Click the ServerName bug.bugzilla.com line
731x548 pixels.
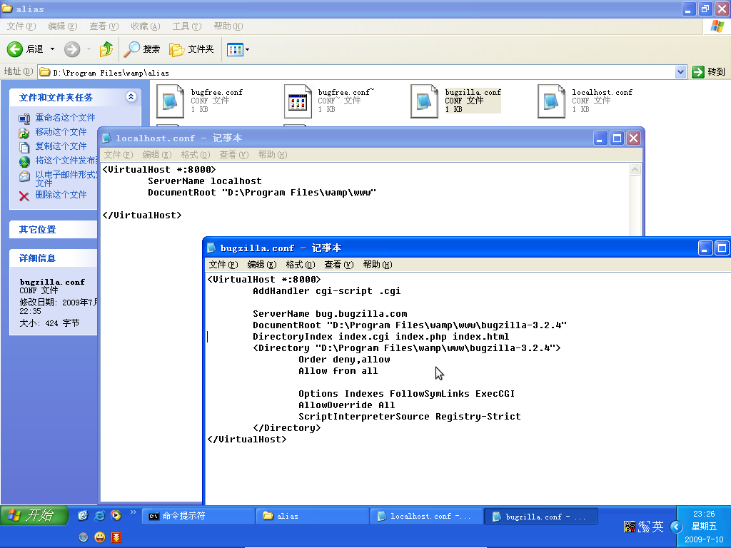pos(330,314)
